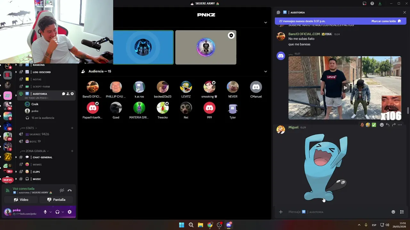Disconnect from voice with phone icon
This screenshot has width=410, height=230.
(70, 190)
